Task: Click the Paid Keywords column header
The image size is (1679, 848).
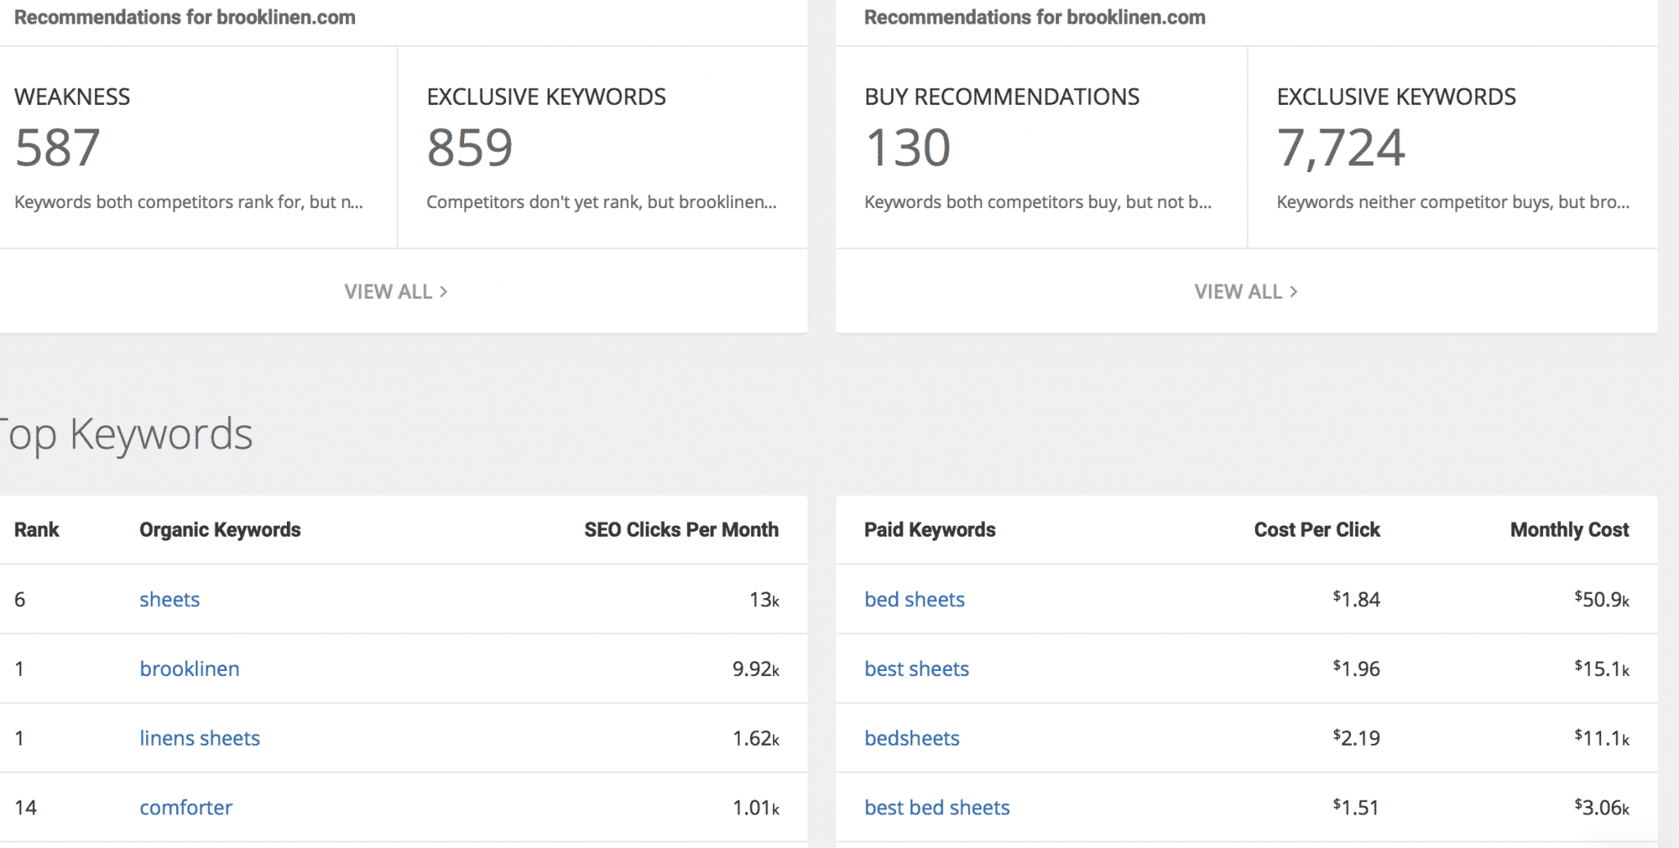Action: 930,530
